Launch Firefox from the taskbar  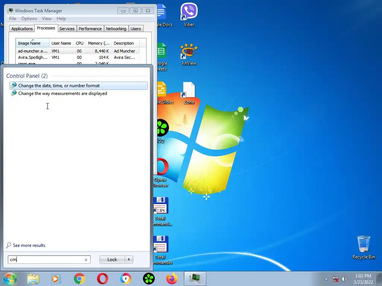click(x=172, y=279)
